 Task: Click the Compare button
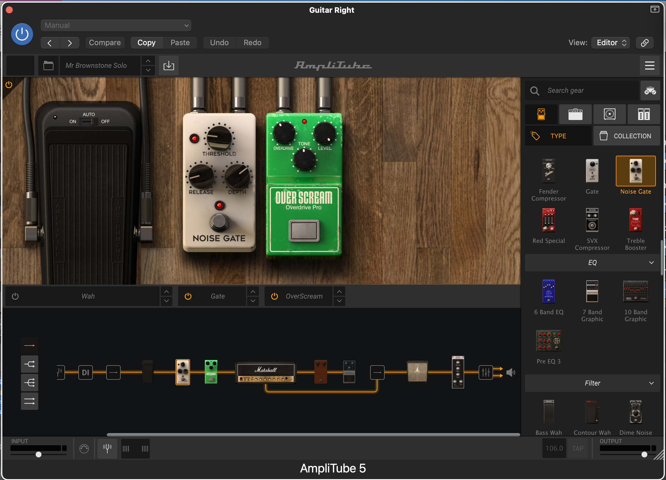(105, 43)
